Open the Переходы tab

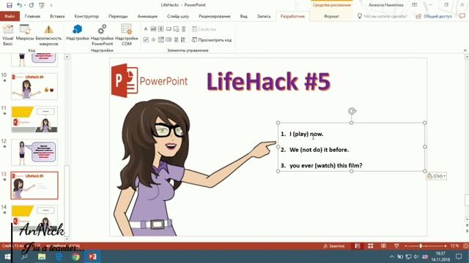118,16
